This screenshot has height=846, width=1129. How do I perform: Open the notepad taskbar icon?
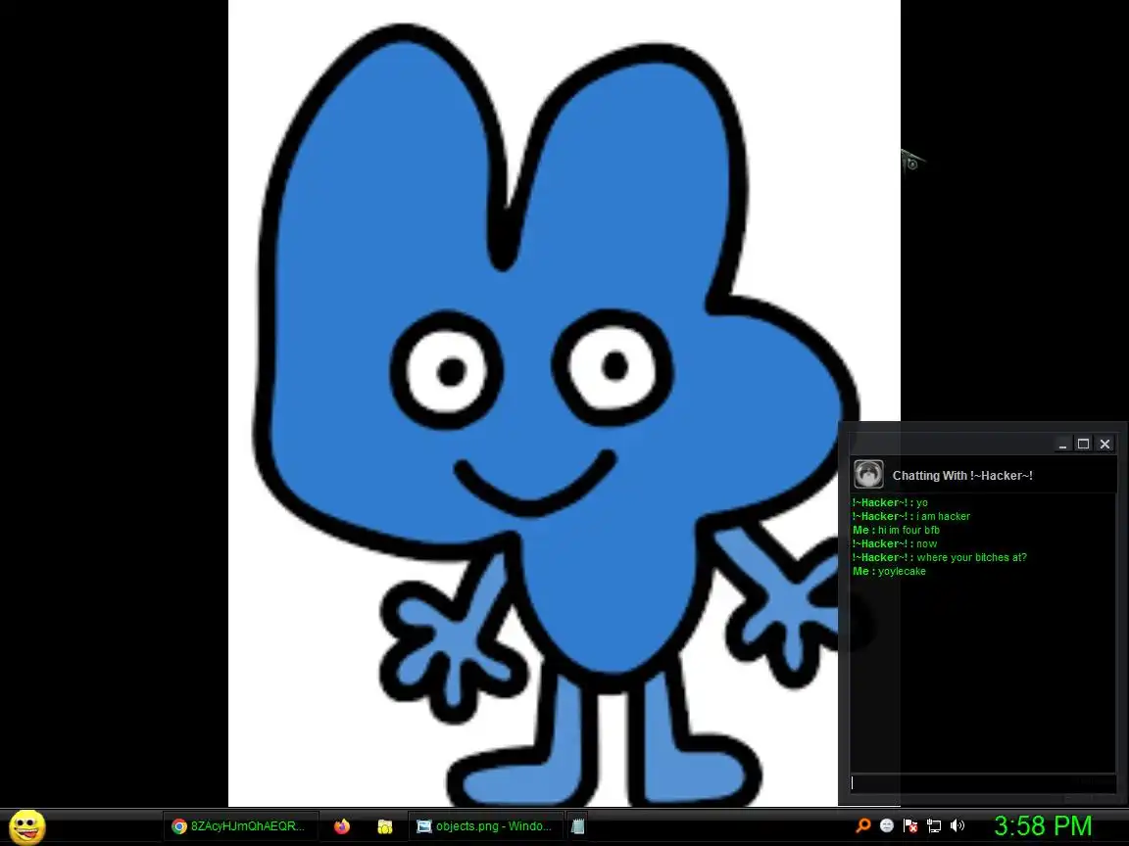tap(577, 825)
